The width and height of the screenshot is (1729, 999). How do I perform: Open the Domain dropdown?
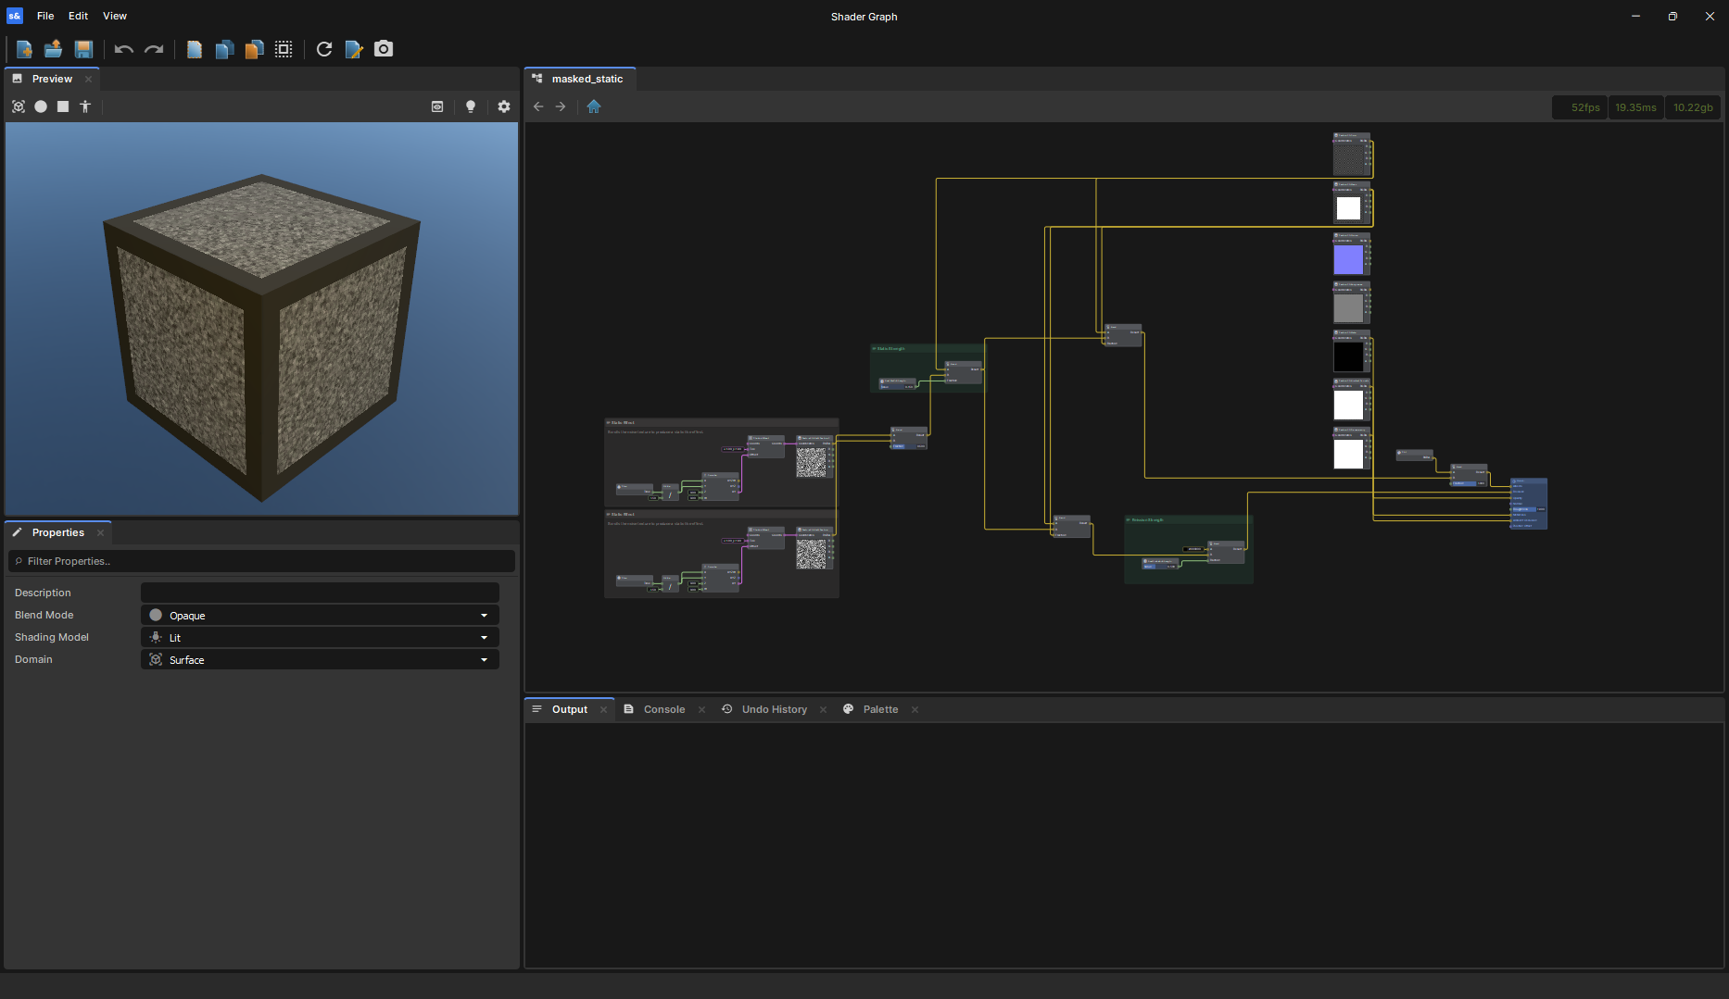pyautogui.click(x=320, y=659)
